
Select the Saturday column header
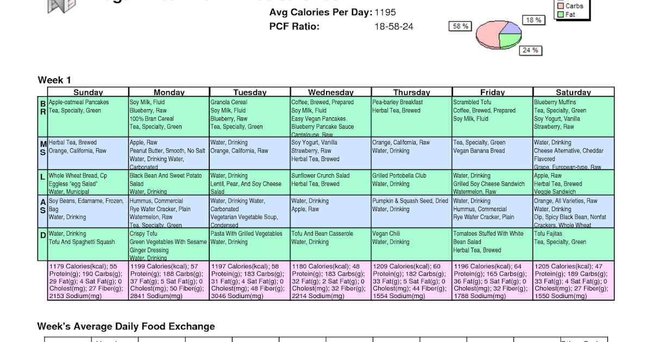click(573, 92)
